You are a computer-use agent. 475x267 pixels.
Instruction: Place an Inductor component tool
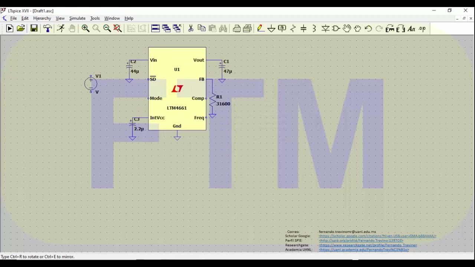point(314,29)
